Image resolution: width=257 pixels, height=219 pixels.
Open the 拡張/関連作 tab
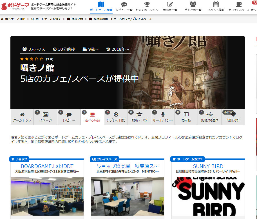210,117
